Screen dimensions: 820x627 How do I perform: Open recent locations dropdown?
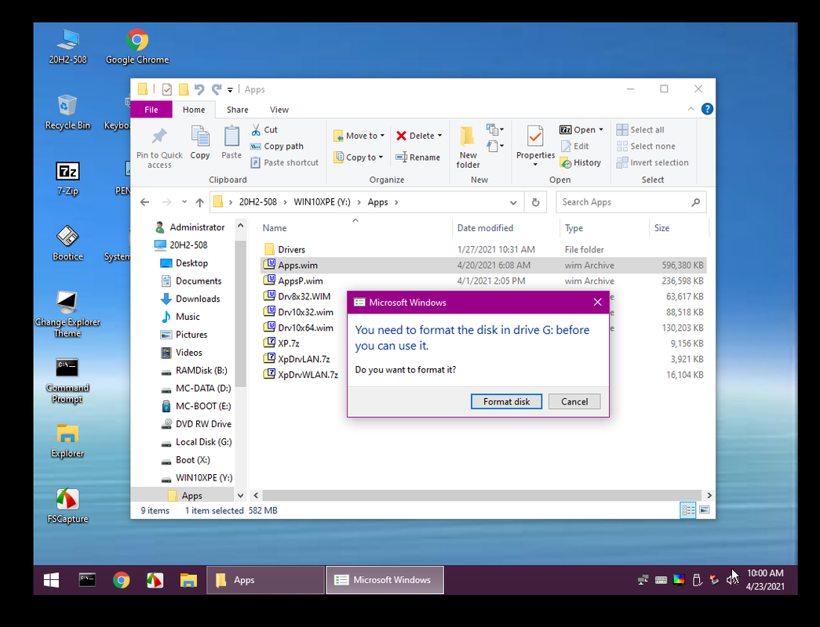coord(184,202)
